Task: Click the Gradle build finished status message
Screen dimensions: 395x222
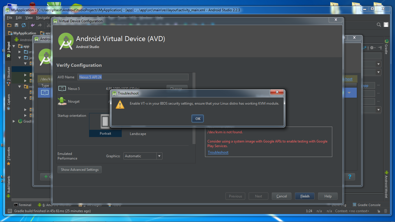Action: pyautogui.click(x=53, y=211)
